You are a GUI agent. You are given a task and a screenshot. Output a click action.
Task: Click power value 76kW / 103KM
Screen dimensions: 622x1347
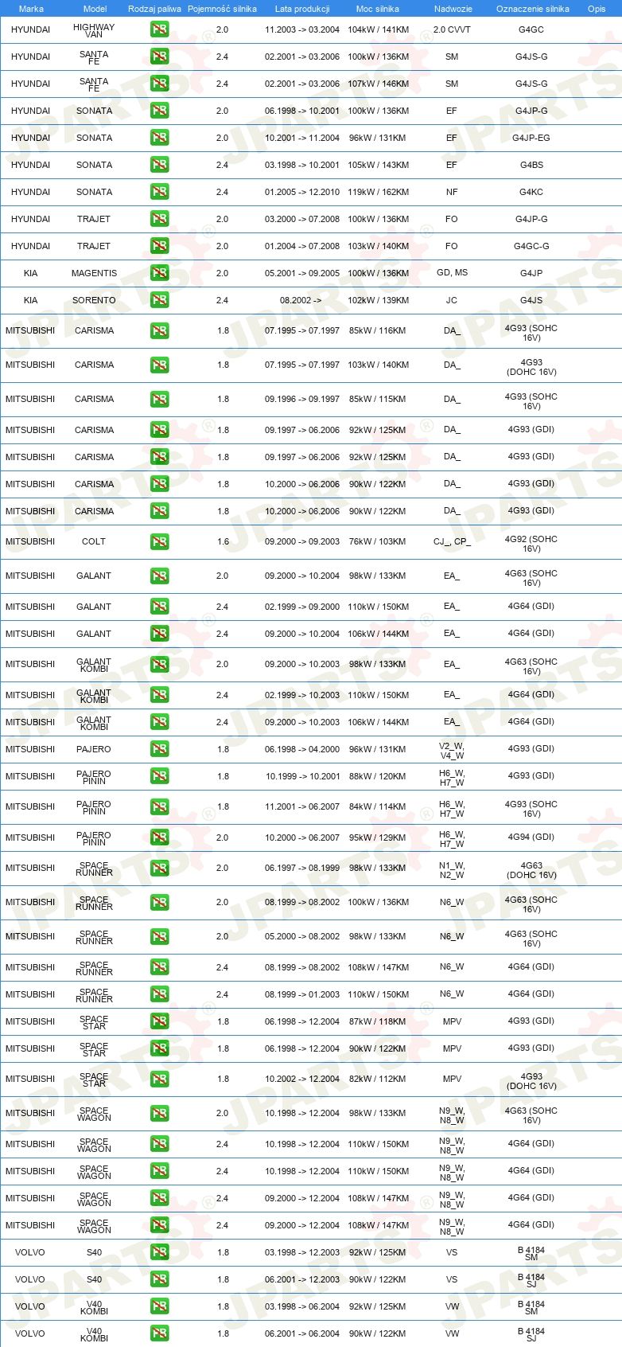377,541
